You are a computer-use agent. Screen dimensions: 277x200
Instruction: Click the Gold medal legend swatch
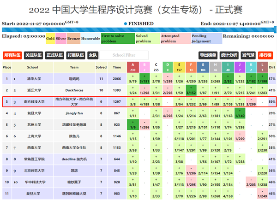[50, 39]
